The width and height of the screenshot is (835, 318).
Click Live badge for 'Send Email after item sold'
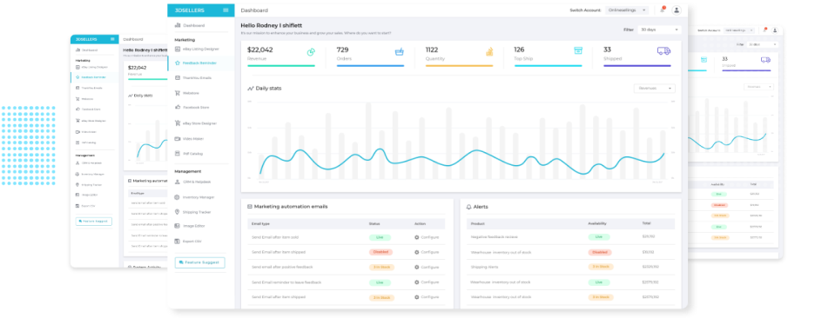click(x=380, y=237)
